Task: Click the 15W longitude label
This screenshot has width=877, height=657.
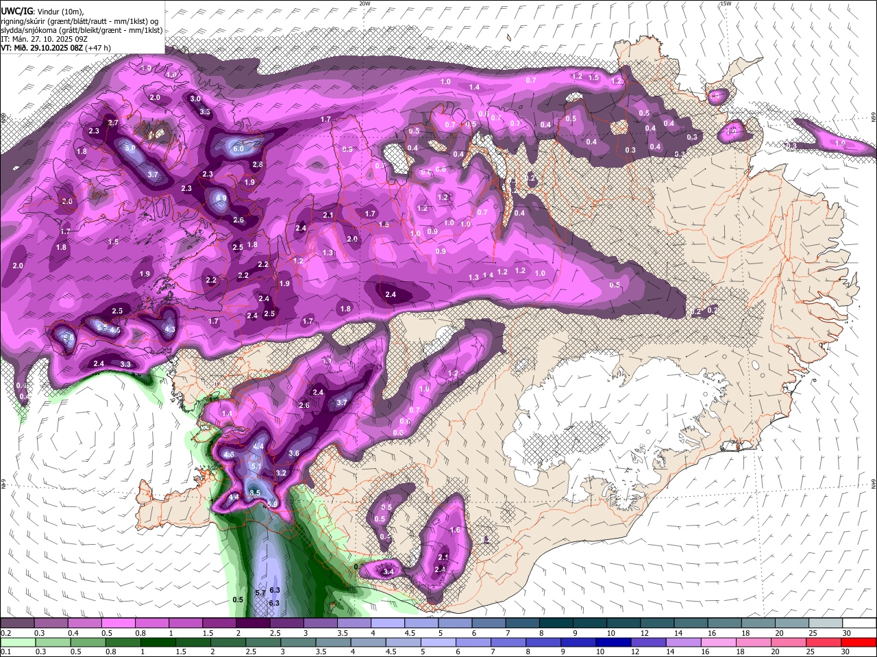Action: (726, 3)
